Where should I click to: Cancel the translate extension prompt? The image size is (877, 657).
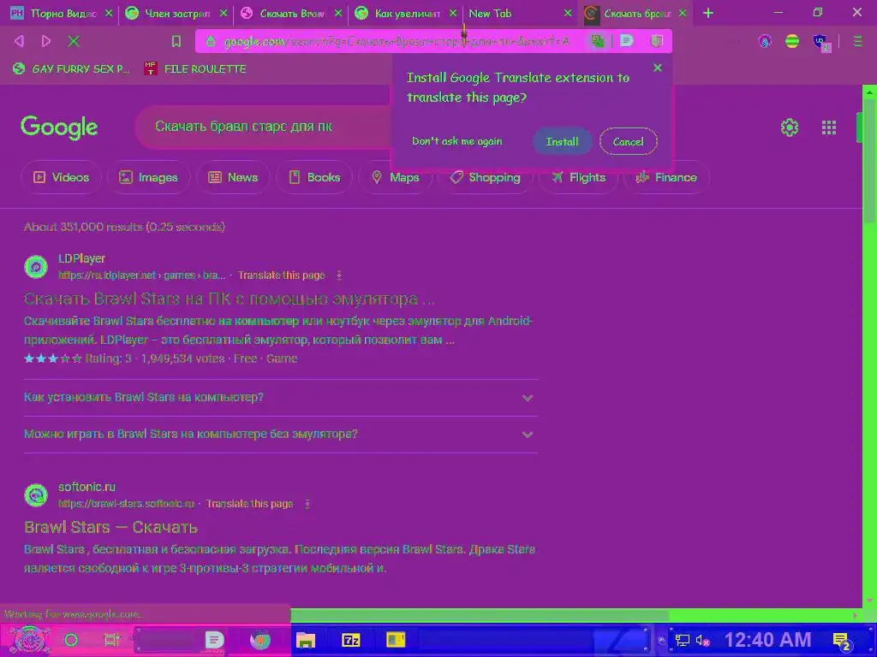(x=628, y=142)
